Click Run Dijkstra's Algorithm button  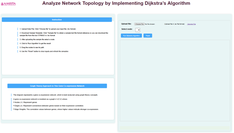pyautogui.click(x=131, y=36)
